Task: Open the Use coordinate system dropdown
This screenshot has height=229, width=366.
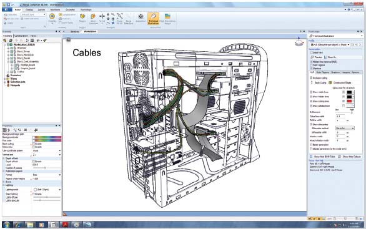Action: [x=47, y=150]
